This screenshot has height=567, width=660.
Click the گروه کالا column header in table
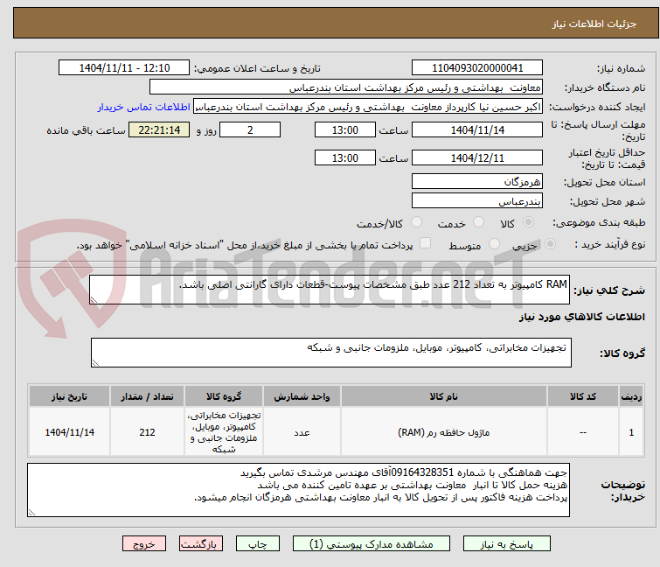[x=224, y=396]
